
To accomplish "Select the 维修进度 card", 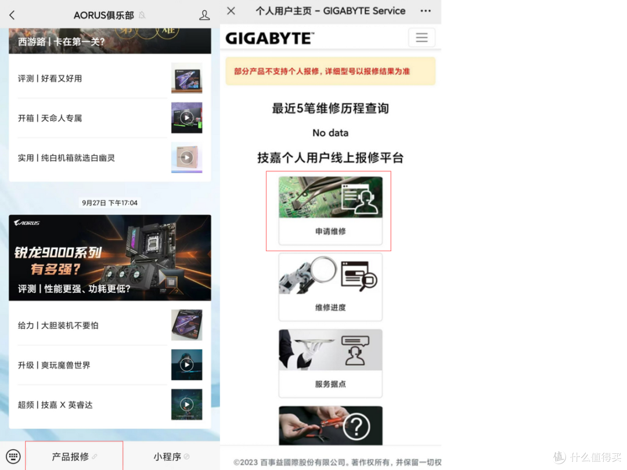I will [x=330, y=287].
